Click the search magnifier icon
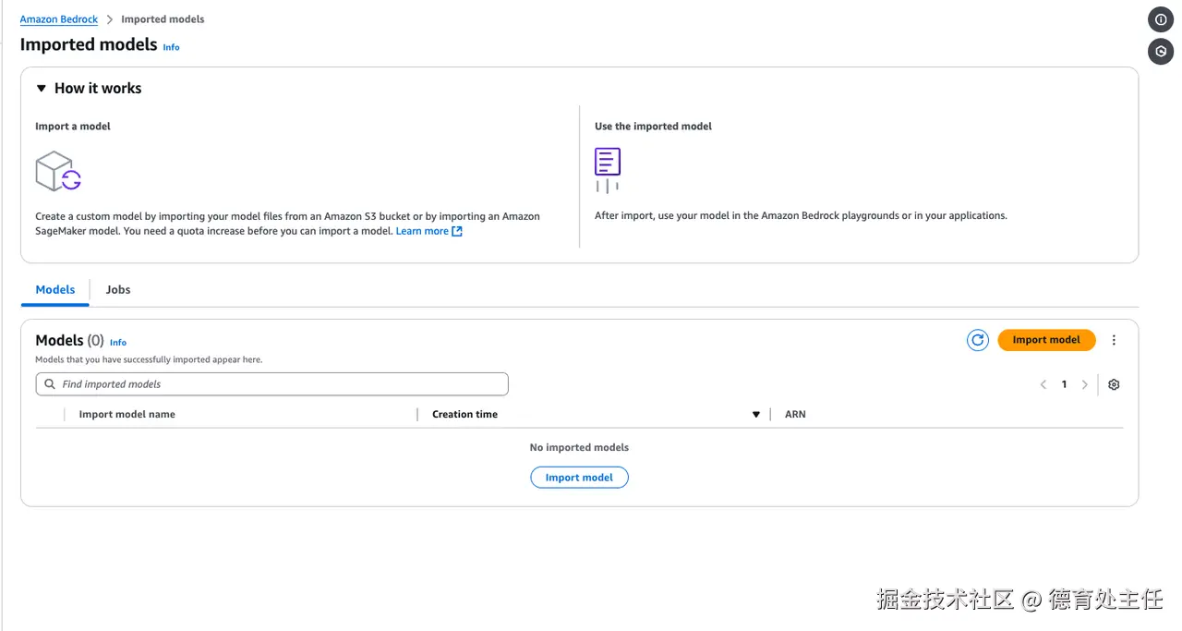Viewport: 1182px width, 631px height. tap(50, 384)
